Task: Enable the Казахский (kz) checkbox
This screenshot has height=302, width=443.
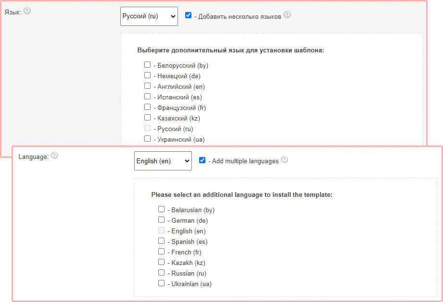Action: tap(148, 118)
